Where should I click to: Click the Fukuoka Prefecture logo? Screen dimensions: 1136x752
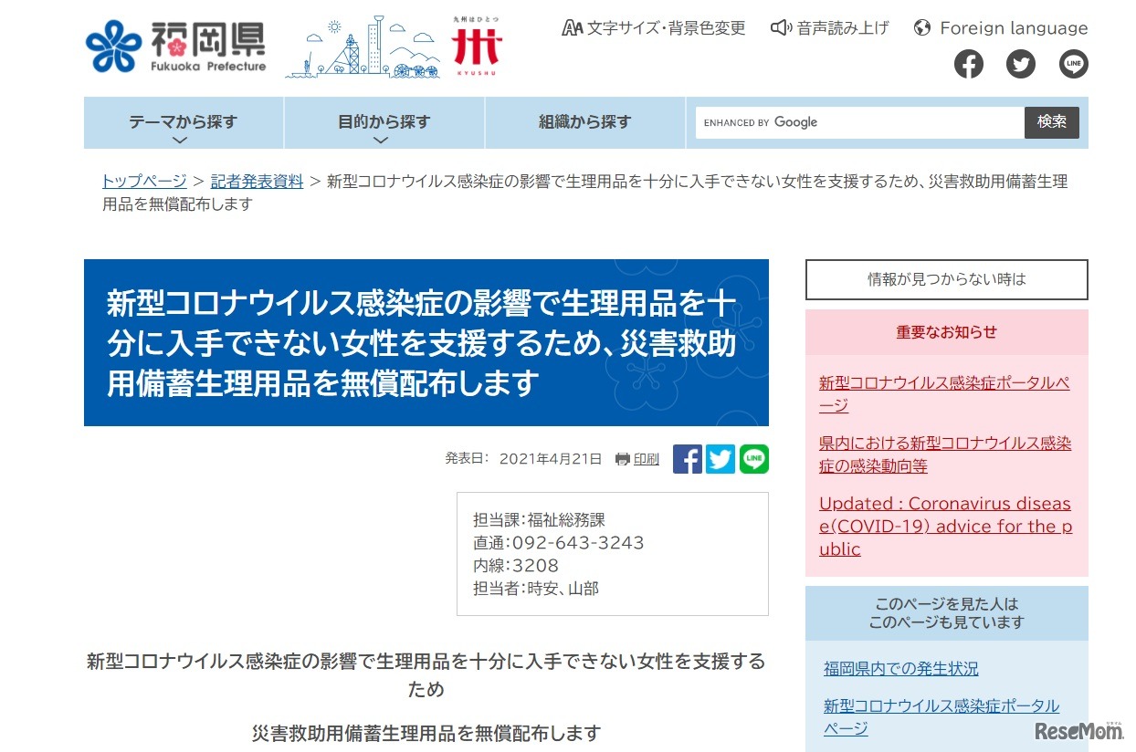(x=176, y=47)
